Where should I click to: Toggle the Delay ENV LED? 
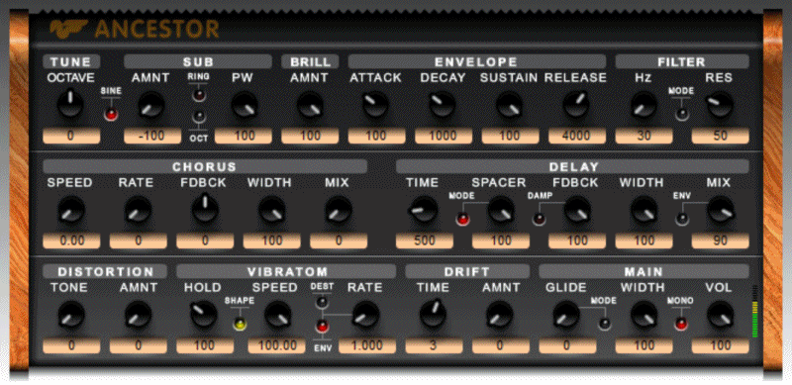coord(682,220)
